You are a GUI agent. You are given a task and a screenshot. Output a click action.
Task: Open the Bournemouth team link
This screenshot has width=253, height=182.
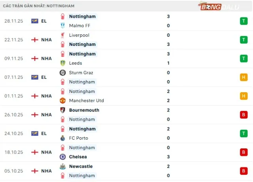(x=84, y=110)
